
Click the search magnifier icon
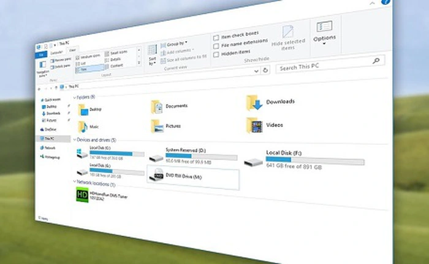click(376, 61)
